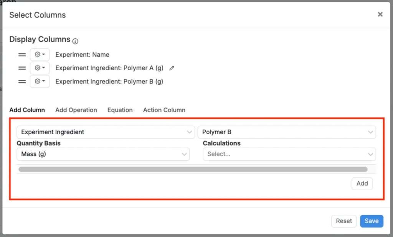Click info icon next to Display Columns
Screen dimensions: 393x237
tap(75, 41)
